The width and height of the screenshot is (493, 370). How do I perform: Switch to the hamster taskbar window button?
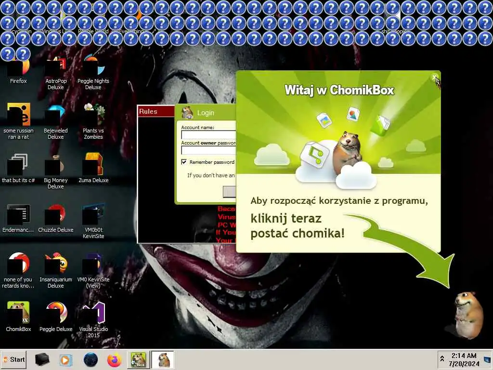[x=163, y=359]
